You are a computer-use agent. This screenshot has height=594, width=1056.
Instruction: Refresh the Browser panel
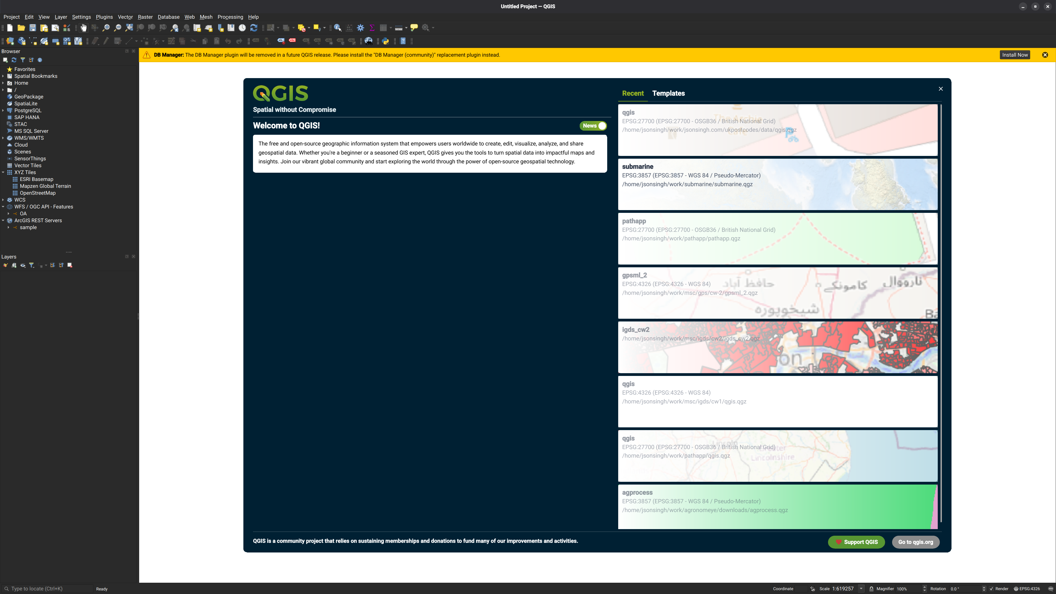(x=14, y=60)
